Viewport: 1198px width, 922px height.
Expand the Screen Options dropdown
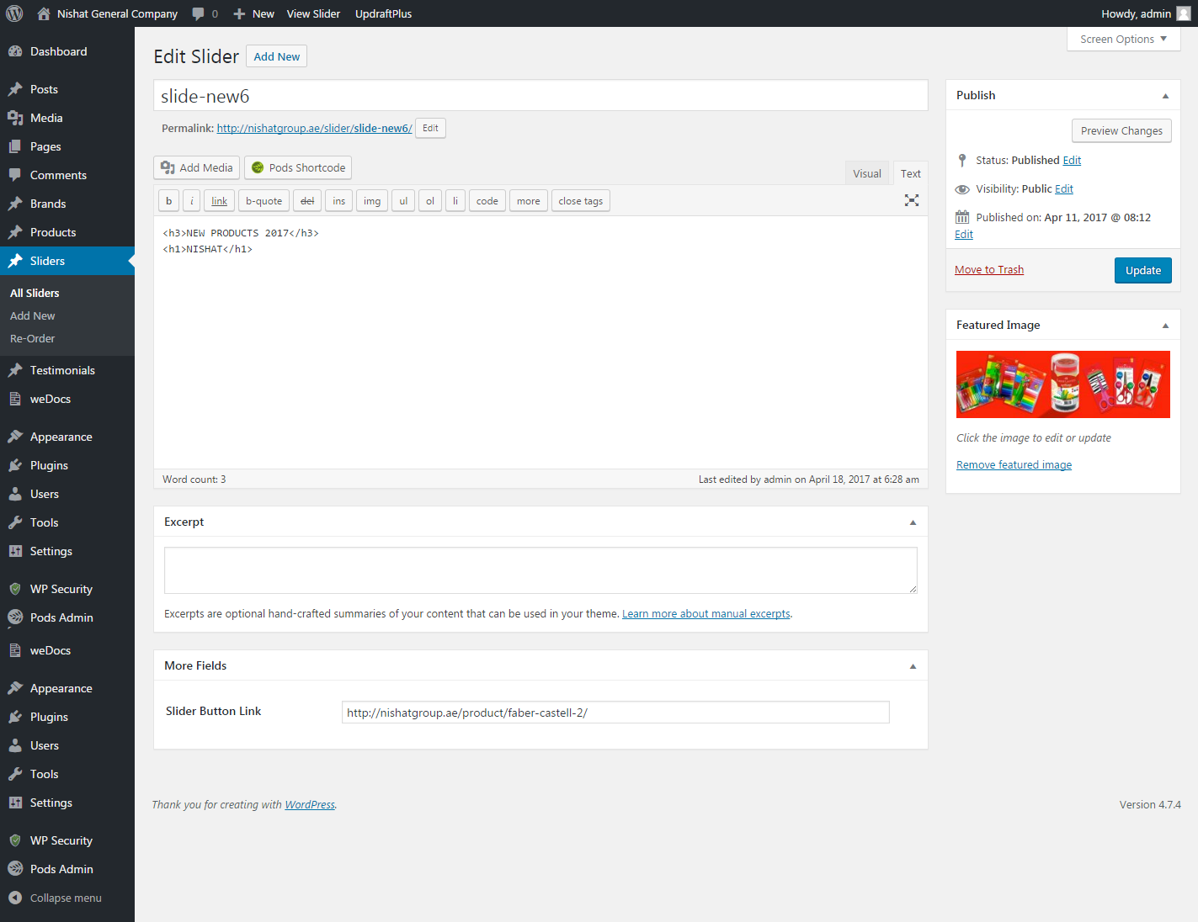(1123, 39)
